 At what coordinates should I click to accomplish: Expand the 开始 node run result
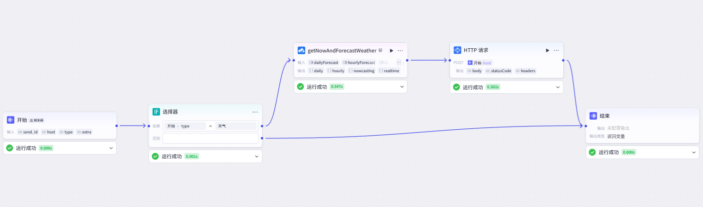pyautogui.click(x=111, y=148)
